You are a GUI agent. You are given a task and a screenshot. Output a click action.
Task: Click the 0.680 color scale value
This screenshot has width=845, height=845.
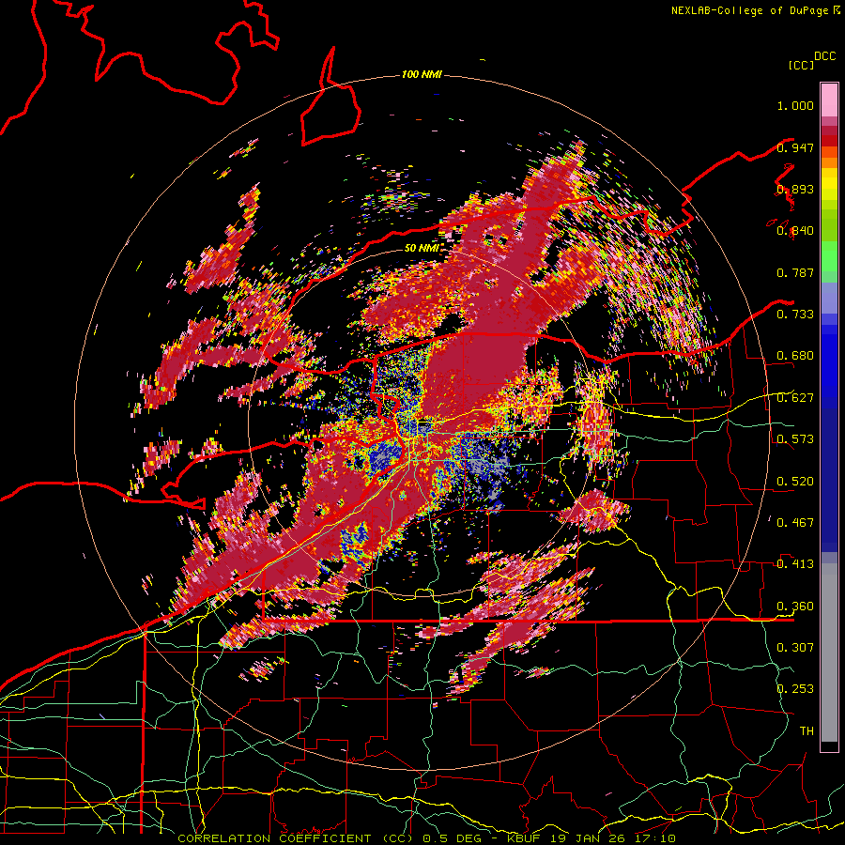[795, 356]
